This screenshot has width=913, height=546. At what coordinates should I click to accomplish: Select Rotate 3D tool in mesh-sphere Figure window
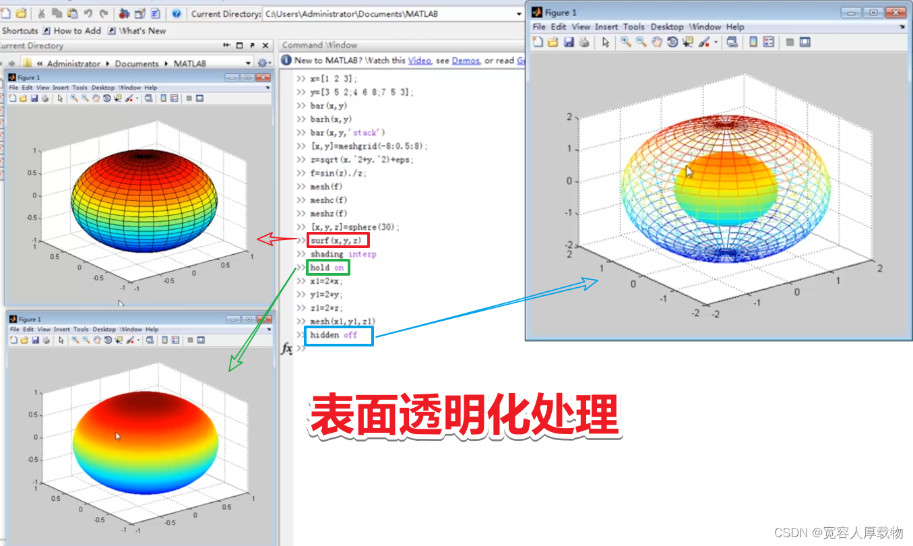click(x=672, y=42)
